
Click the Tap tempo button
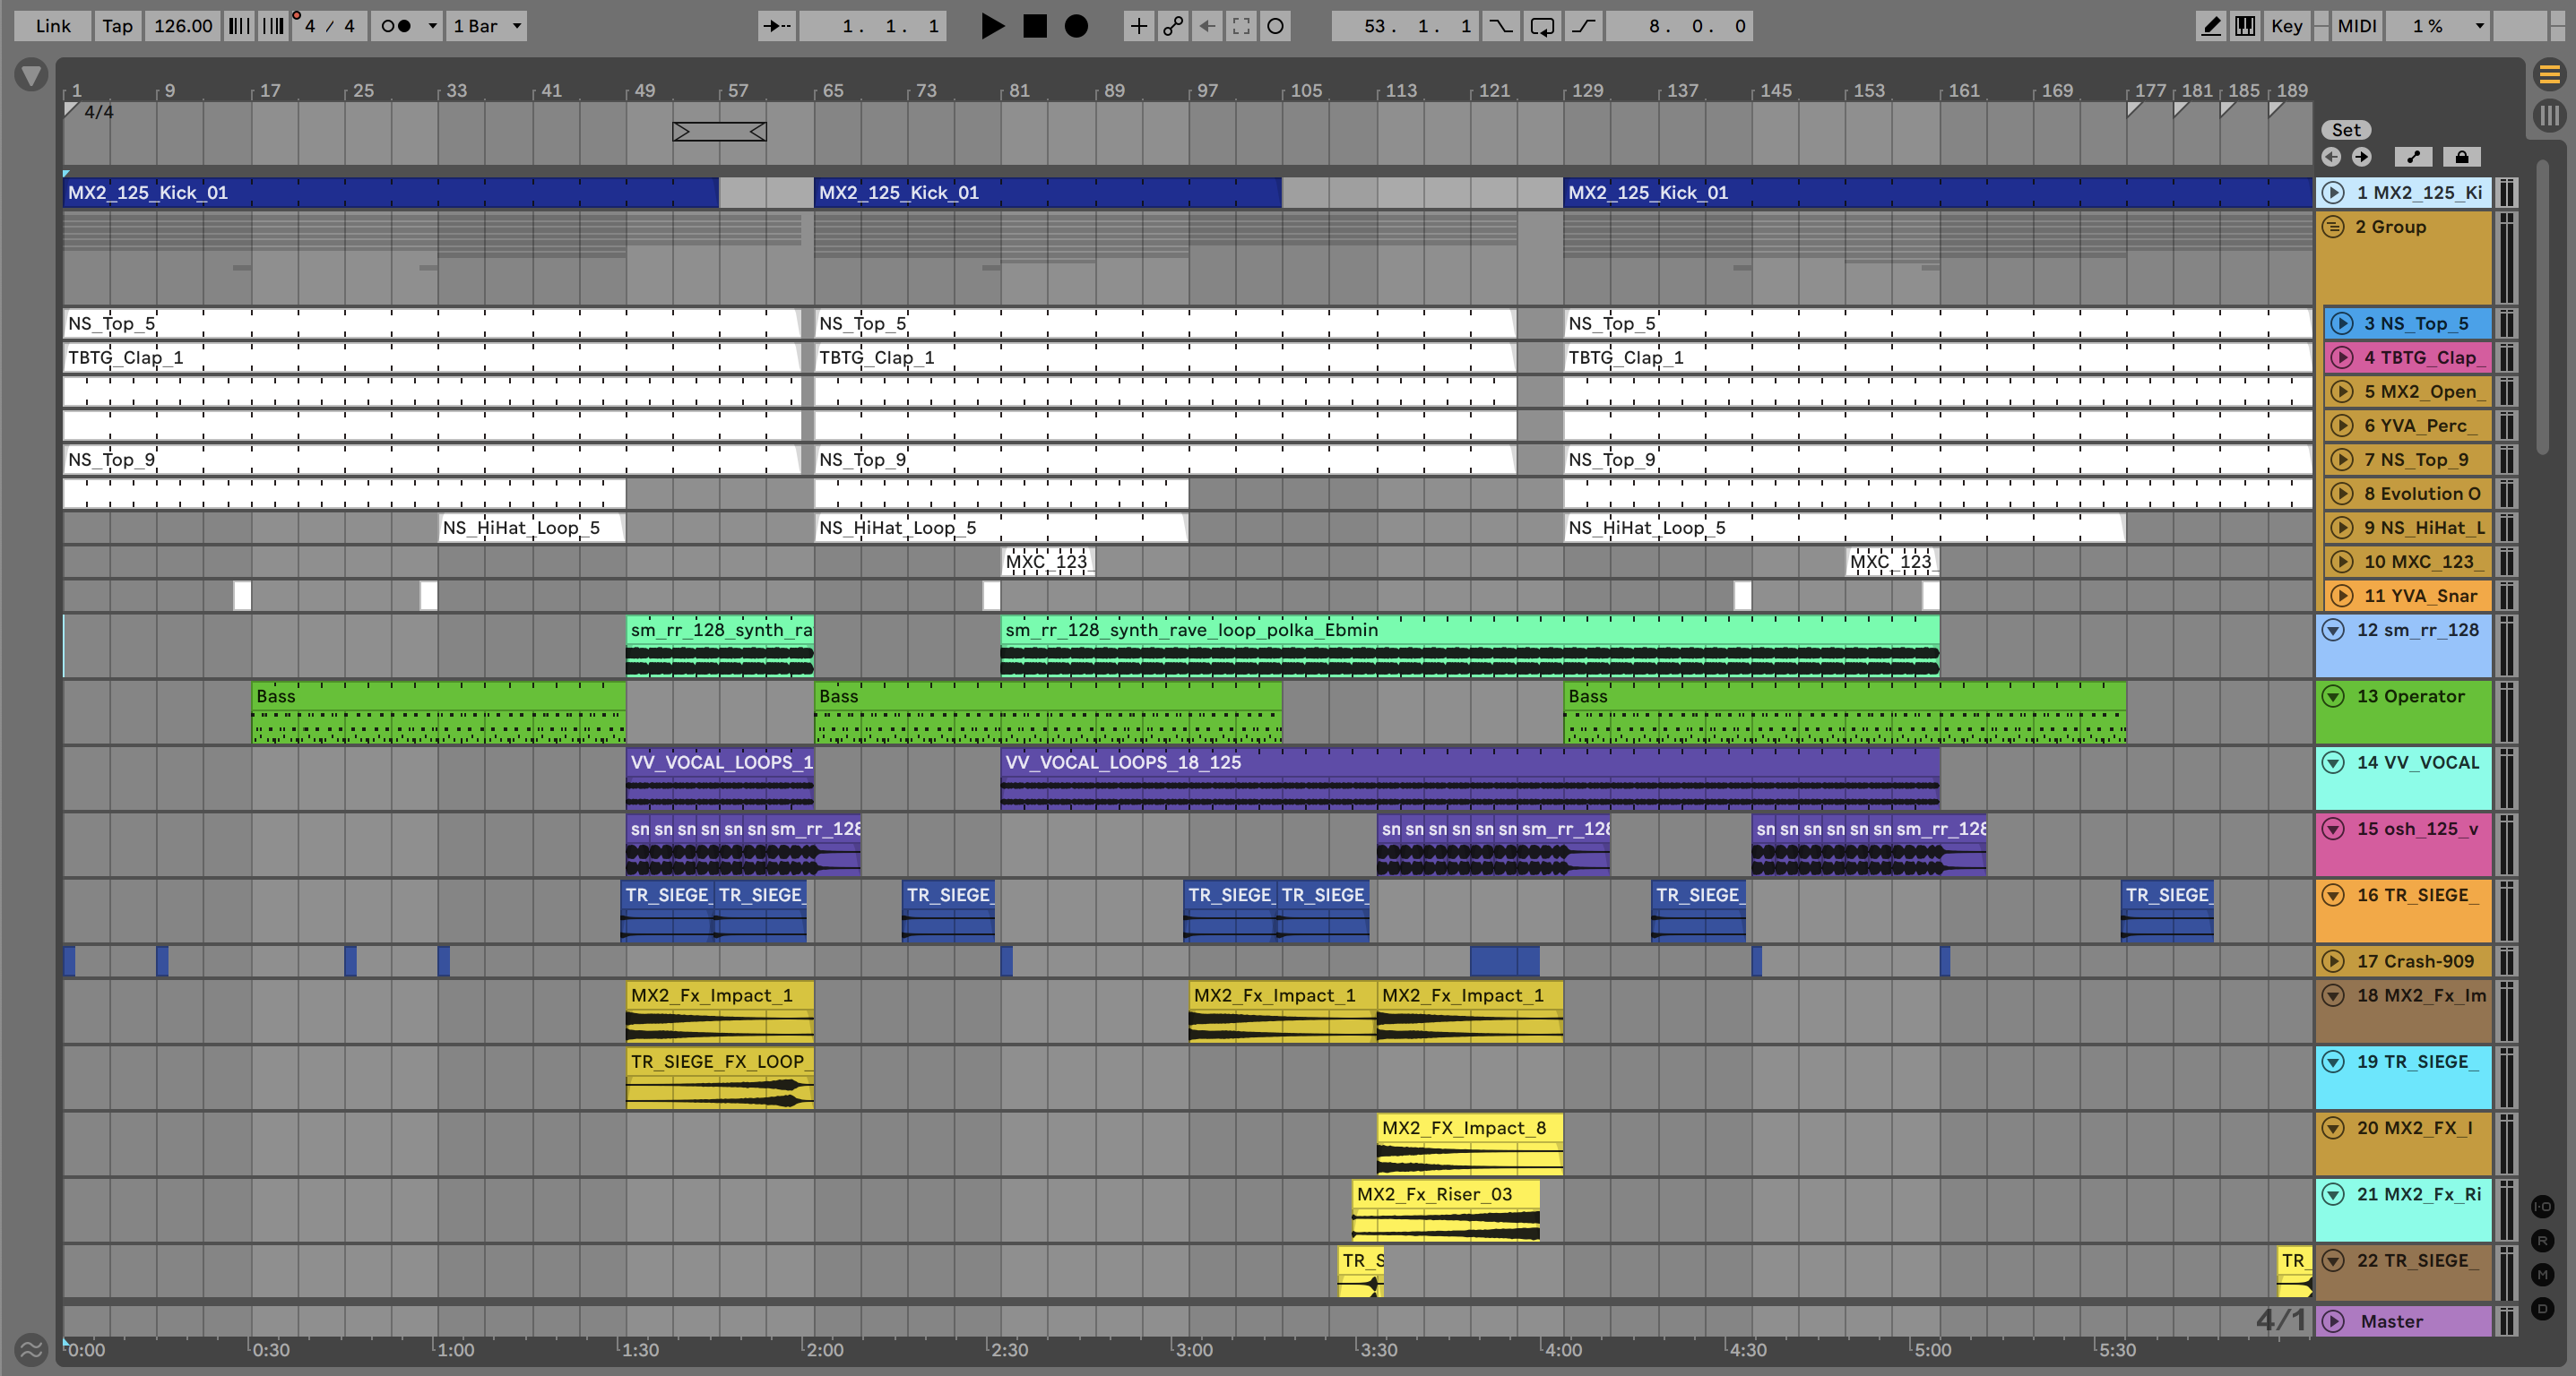tap(117, 26)
